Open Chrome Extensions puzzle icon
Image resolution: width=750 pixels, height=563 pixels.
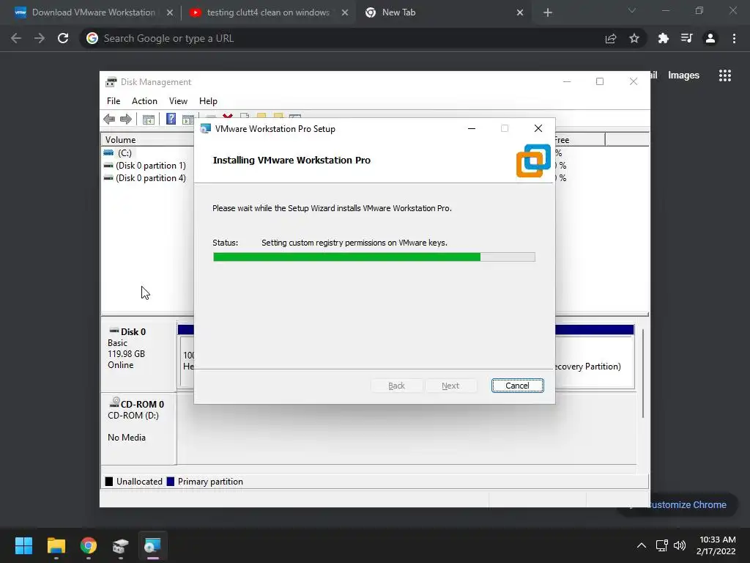664,38
